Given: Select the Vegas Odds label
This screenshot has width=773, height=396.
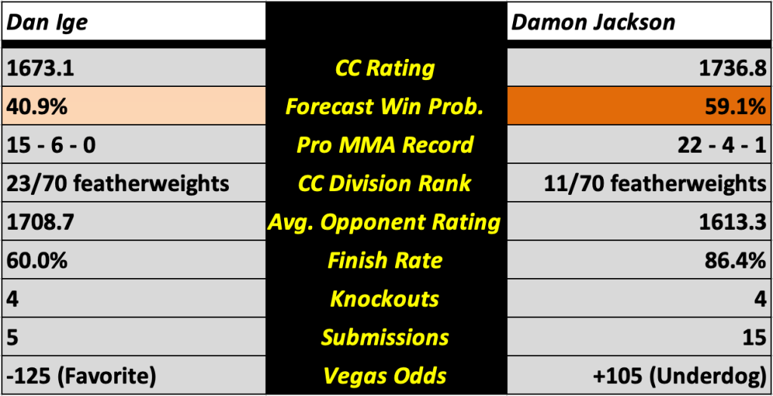Looking at the screenshot, I should [x=385, y=376].
